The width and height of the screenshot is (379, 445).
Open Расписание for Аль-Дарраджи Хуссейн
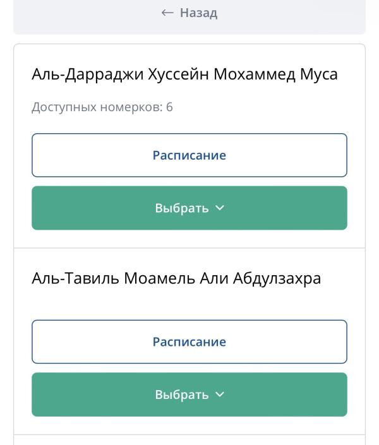[x=189, y=155]
